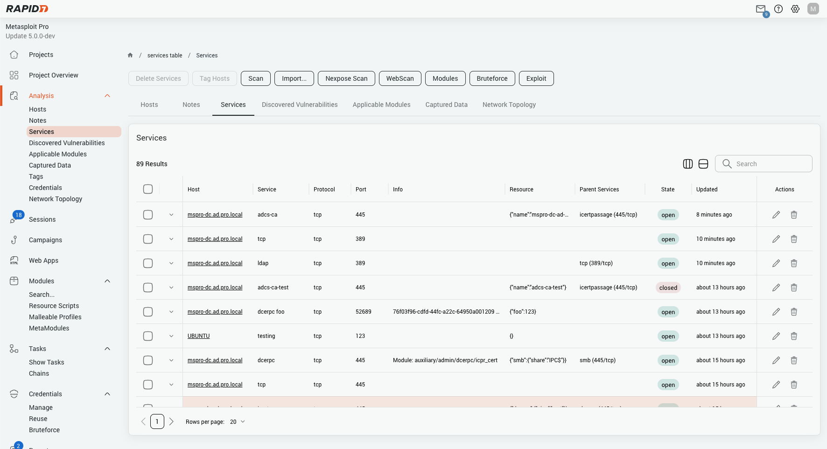Expand the UBUNTU testing row details
The height and width of the screenshot is (449, 827).
coord(171,336)
